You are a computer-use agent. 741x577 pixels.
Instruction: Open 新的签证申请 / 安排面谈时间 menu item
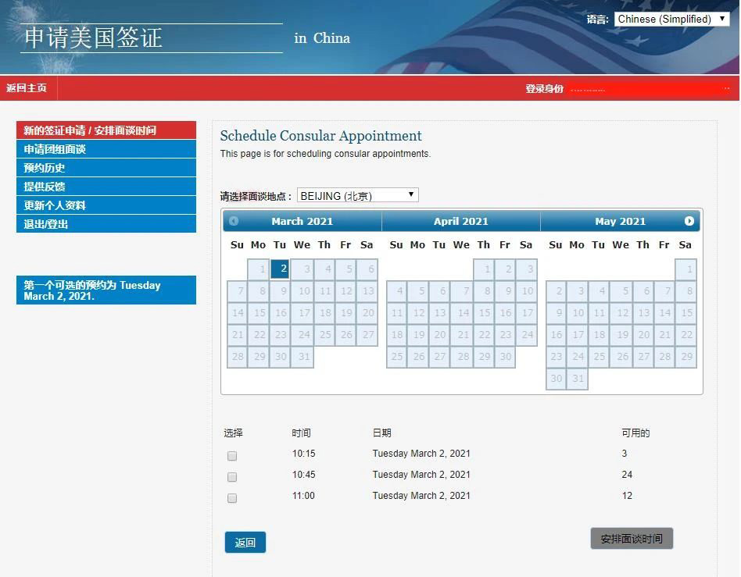106,130
